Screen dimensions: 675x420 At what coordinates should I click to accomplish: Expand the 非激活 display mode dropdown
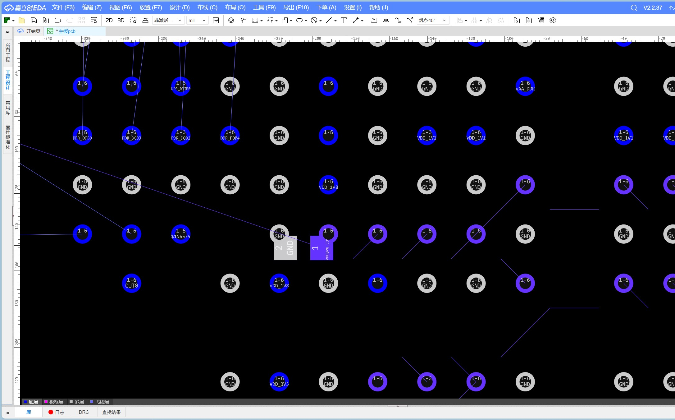click(x=168, y=21)
